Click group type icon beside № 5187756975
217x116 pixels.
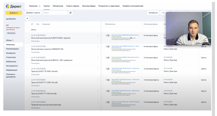pyautogui.click(x=32, y=58)
